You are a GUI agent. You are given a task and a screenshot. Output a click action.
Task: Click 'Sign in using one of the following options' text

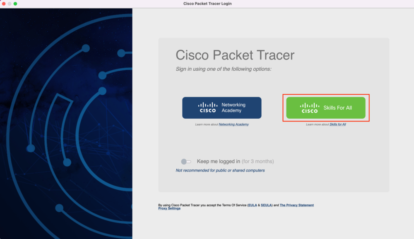224,69
